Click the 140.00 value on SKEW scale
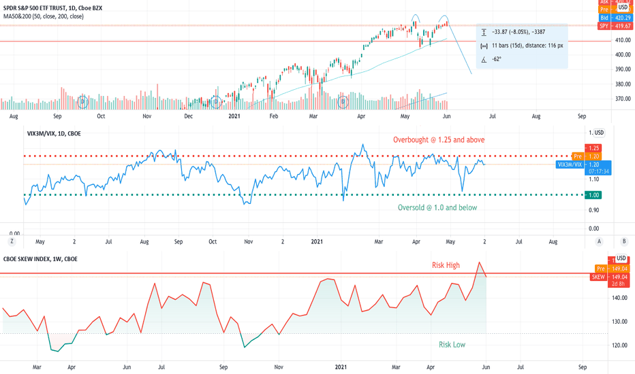The image size is (635, 374). (619, 298)
